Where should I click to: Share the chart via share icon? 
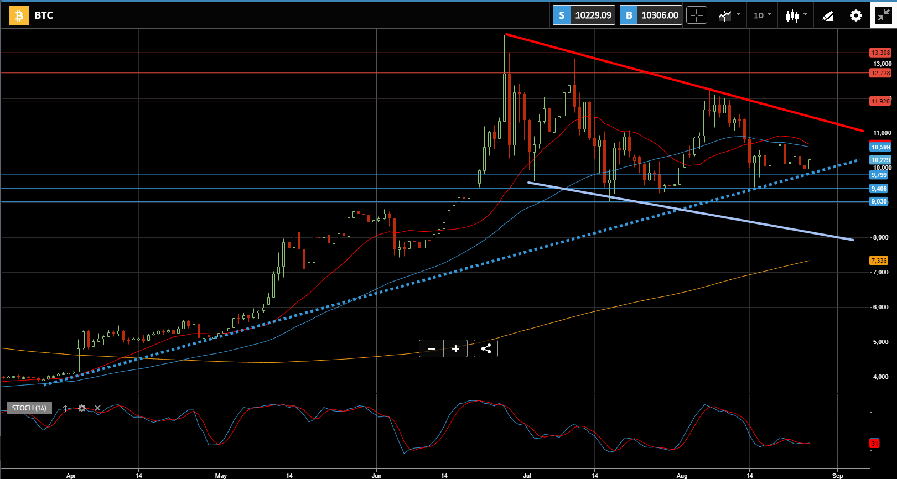click(x=486, y=348)
